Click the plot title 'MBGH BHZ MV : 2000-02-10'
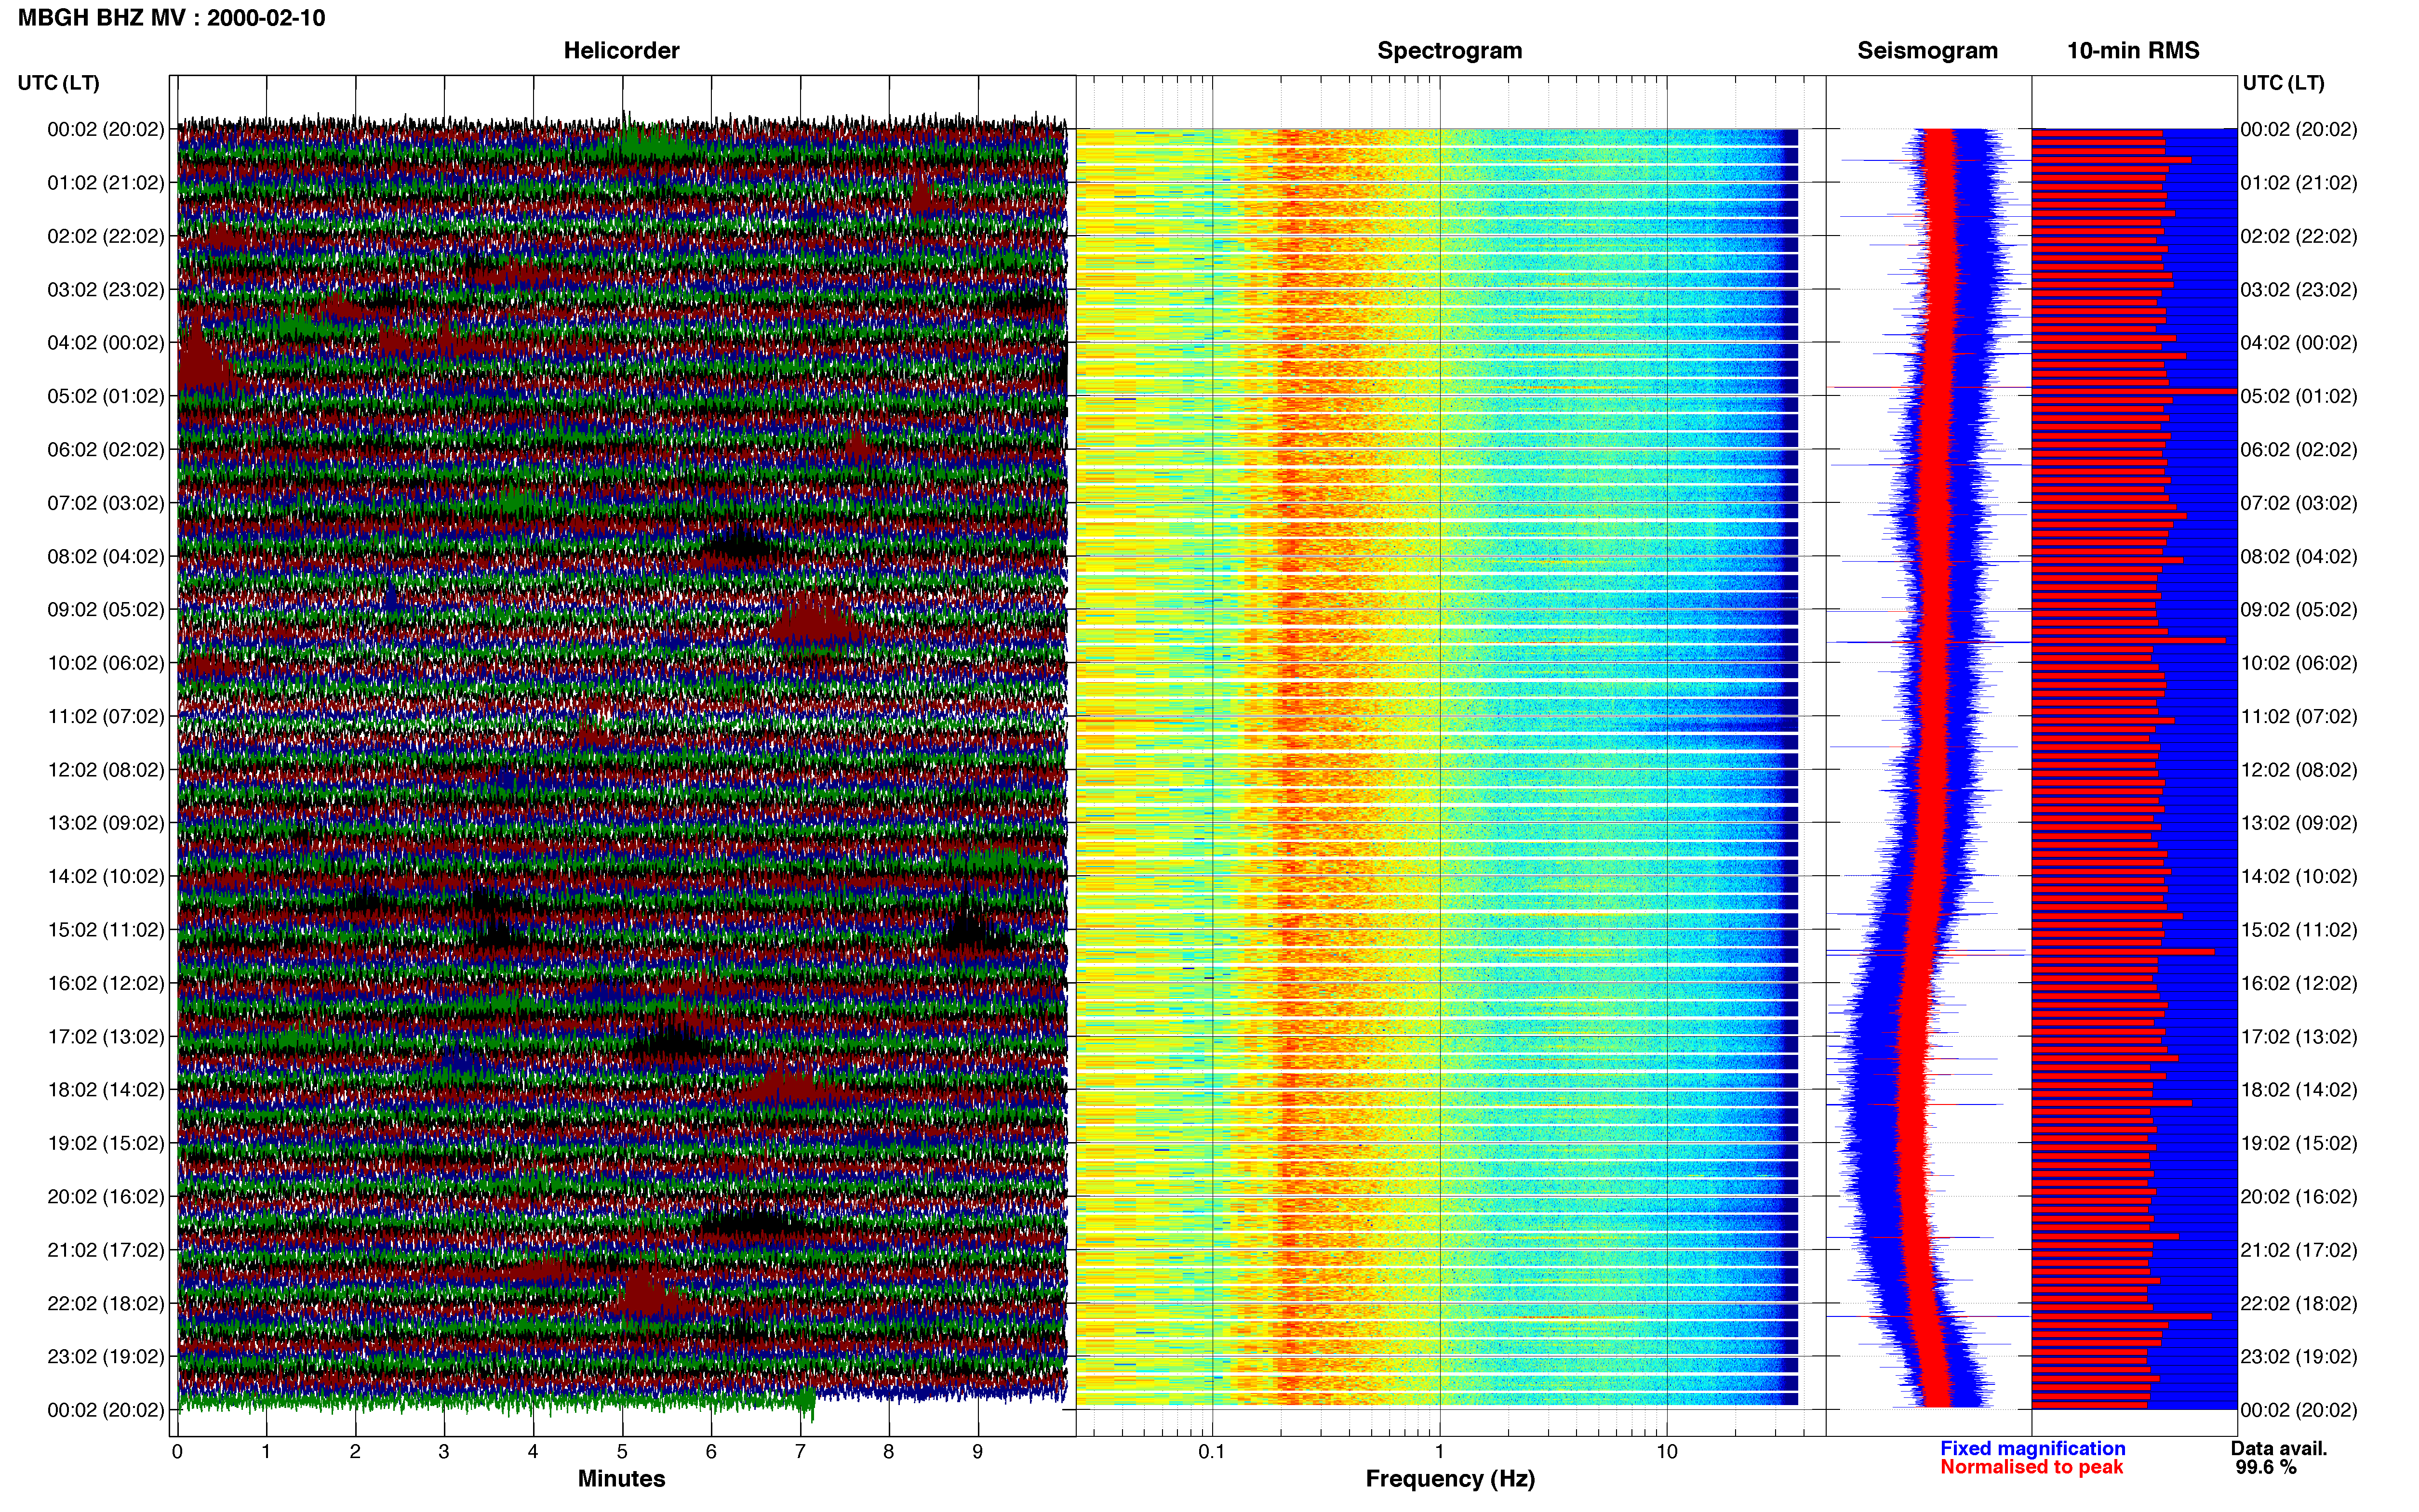Image resolution: width=2419 pixels, height=1512 pixels. pos(171,18)
